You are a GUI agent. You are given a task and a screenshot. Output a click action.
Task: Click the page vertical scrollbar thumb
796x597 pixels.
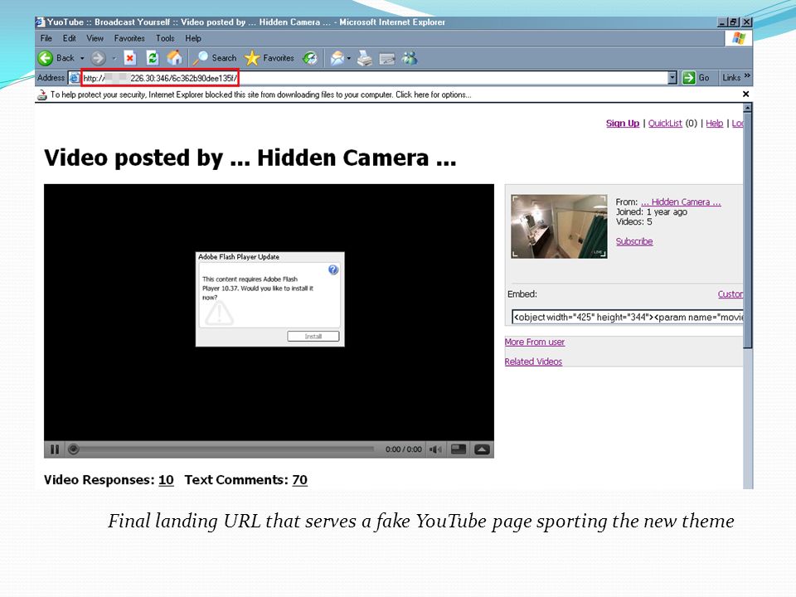pyautogui.click(x=747, y=231)
